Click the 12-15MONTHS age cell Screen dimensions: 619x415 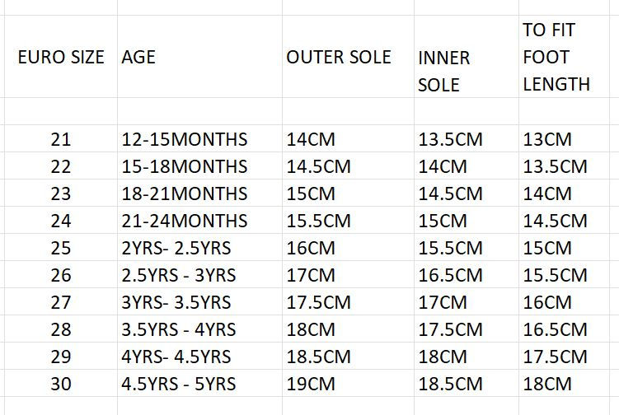pos(199,139)
